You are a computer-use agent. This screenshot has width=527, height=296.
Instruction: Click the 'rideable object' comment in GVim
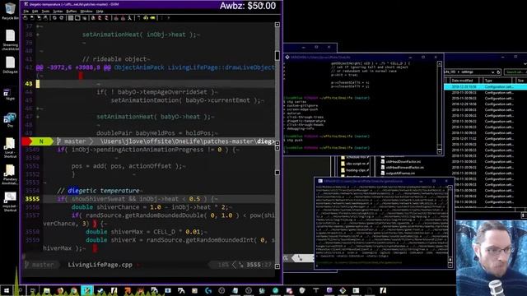pyautogui.click(x=114, y=59)
